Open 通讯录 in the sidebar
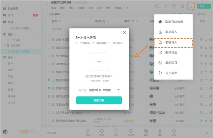The height and width of the screenshot is (138, 213). click(12, 96)
